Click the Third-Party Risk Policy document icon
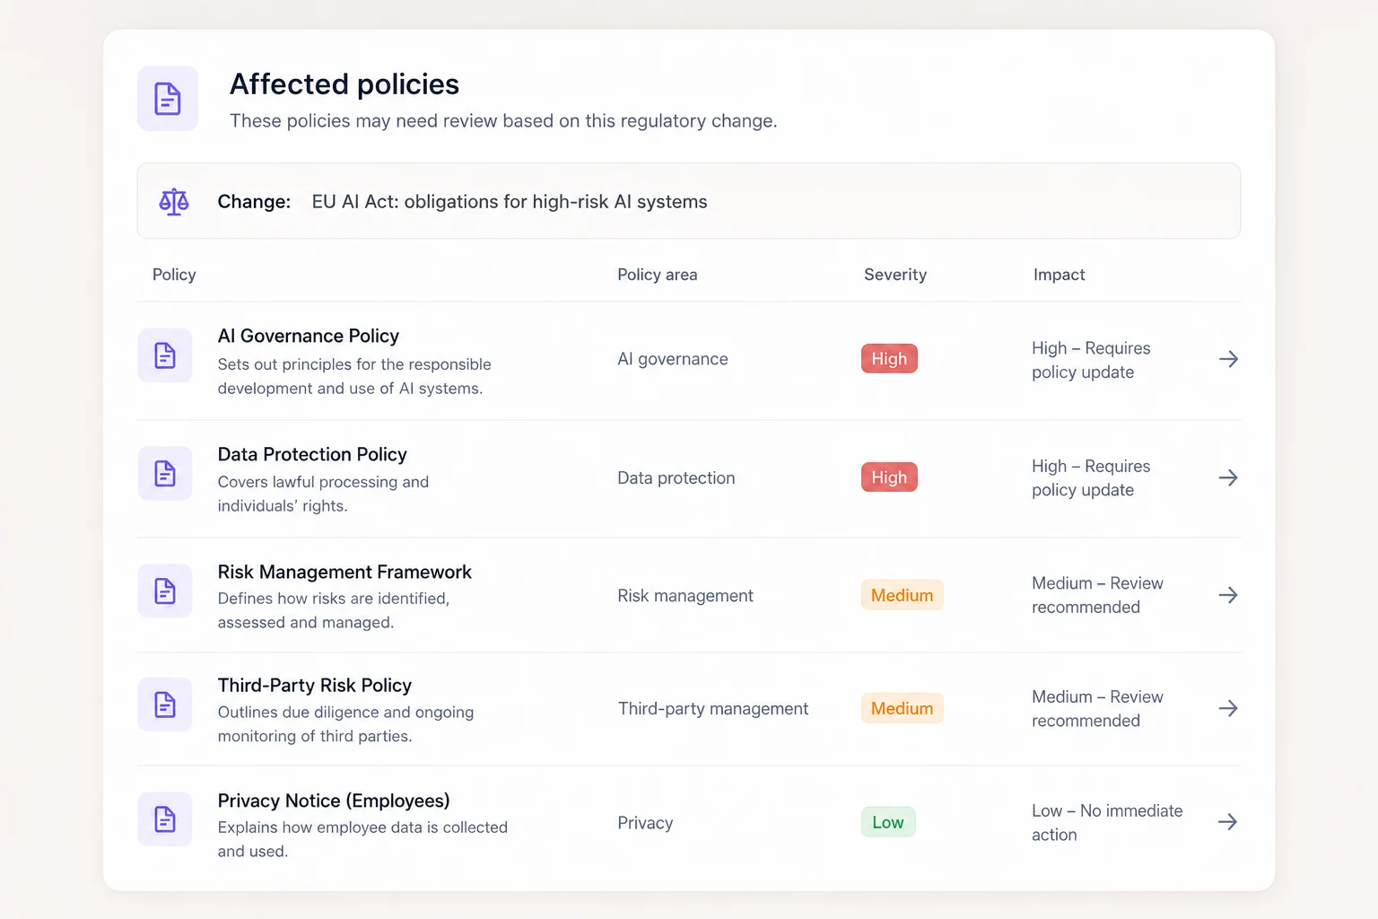This screenshot has width=1378, height=919. click(165, 705)
